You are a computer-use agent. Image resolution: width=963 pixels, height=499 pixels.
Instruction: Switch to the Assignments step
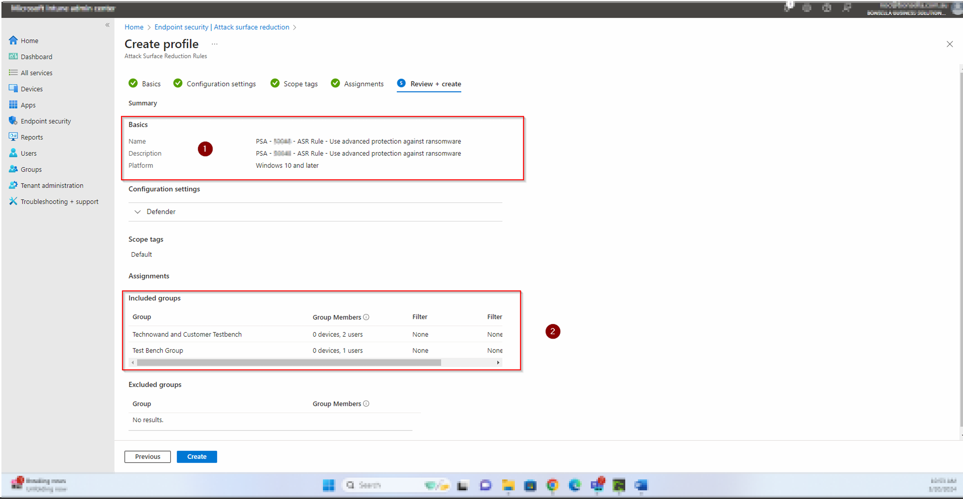click(357, 83)
